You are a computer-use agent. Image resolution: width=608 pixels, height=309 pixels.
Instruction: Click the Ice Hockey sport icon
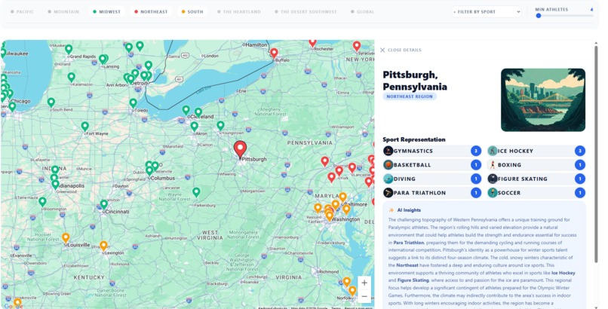pos(493,151)
